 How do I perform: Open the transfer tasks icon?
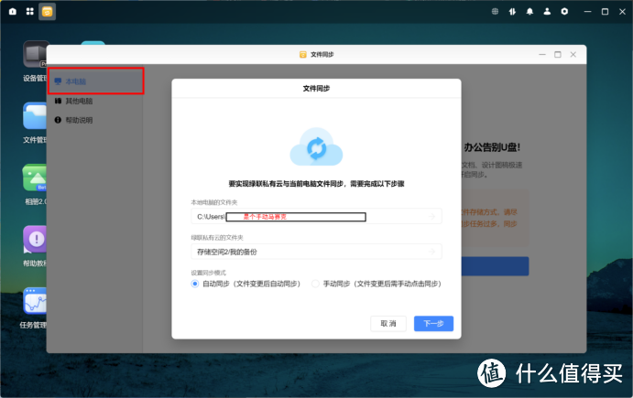tap(512, 11)
